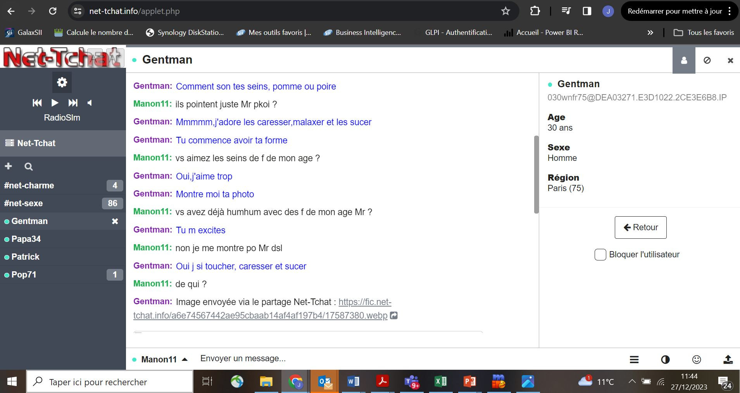The height and width of the screenshot is (393, 740).
Task: Open the browser media controls icon
Action: tap(566, 11)
